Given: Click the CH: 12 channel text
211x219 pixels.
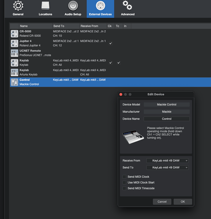Looking at the screenshot, I should coord(57,46).
